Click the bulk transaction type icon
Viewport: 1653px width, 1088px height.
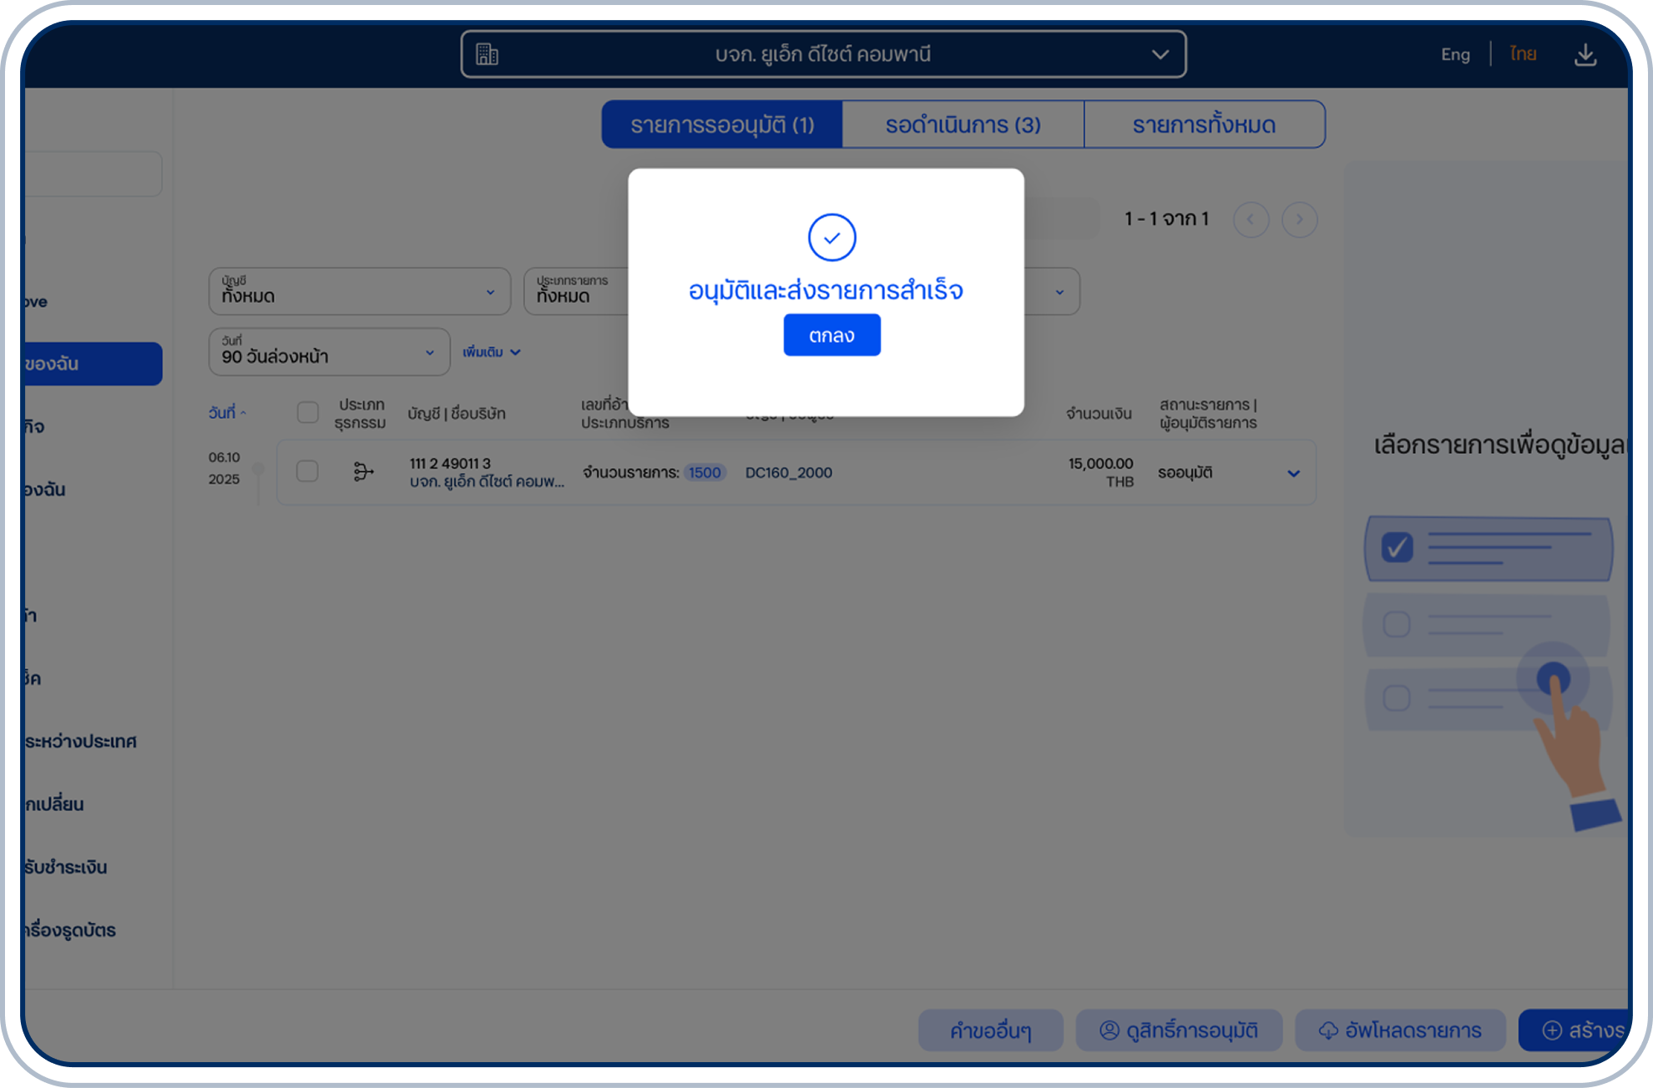click(363, 472)
